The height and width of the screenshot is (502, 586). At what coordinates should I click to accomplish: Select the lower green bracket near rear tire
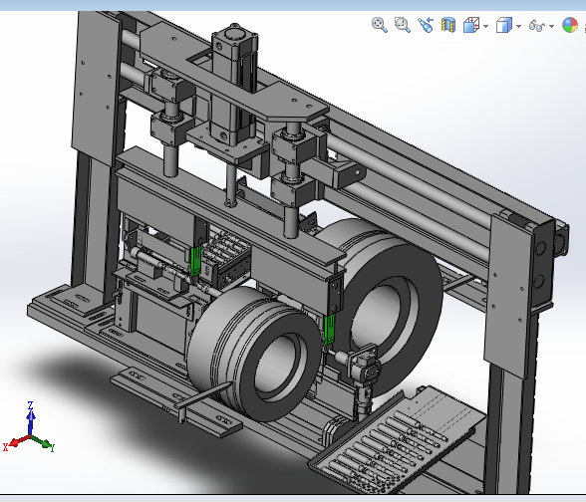329,329
